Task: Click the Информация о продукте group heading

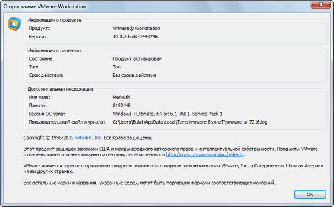Action: click(x=55, y=20)
